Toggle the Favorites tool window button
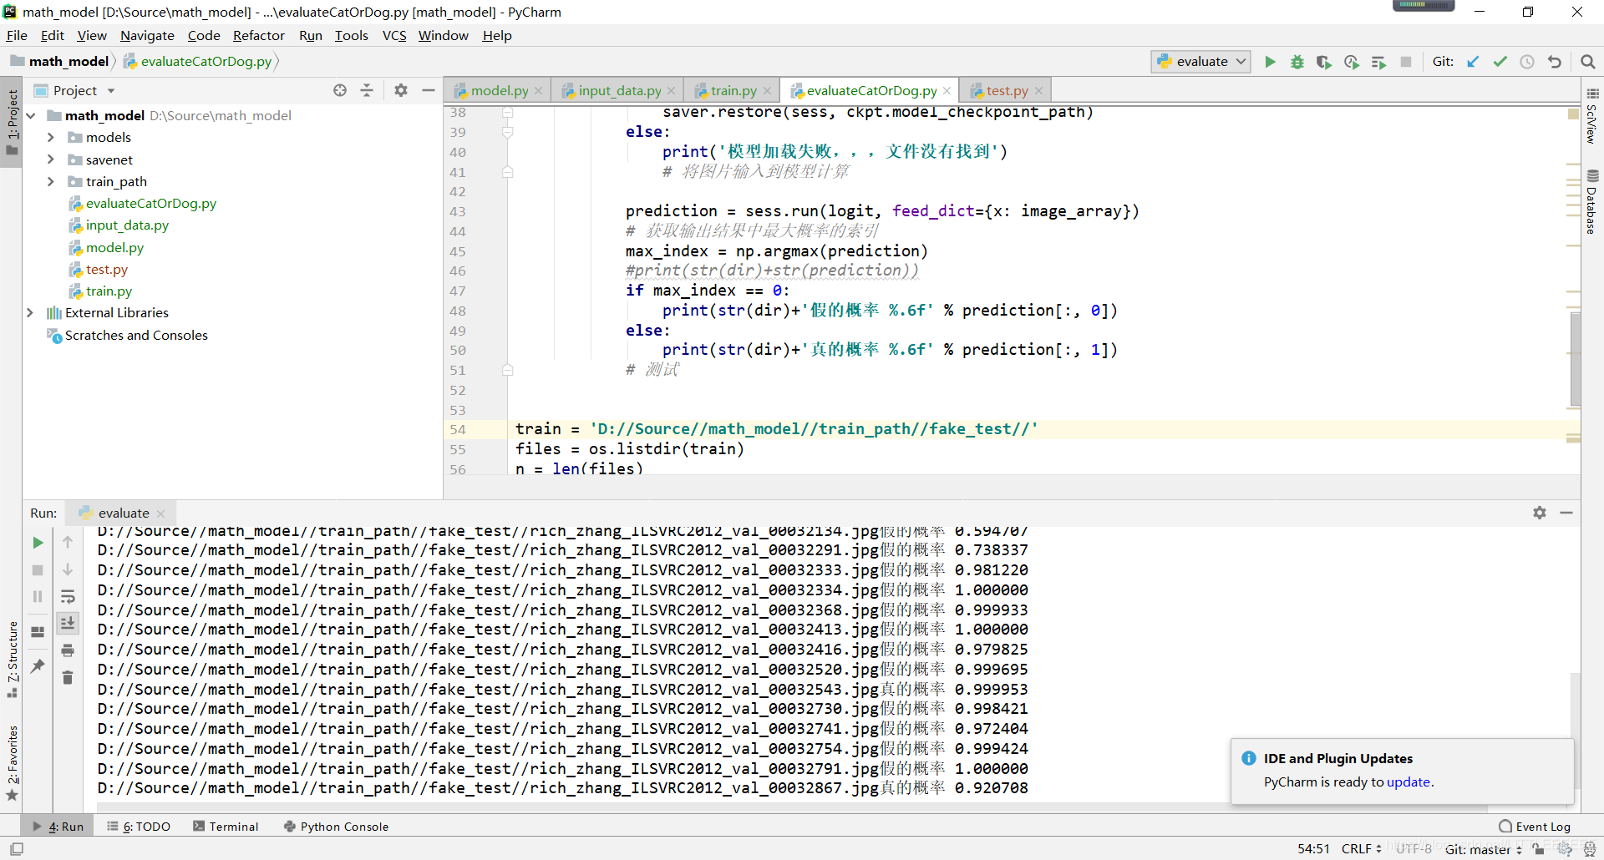The image size is (1604, 860). tap(12, 763)
